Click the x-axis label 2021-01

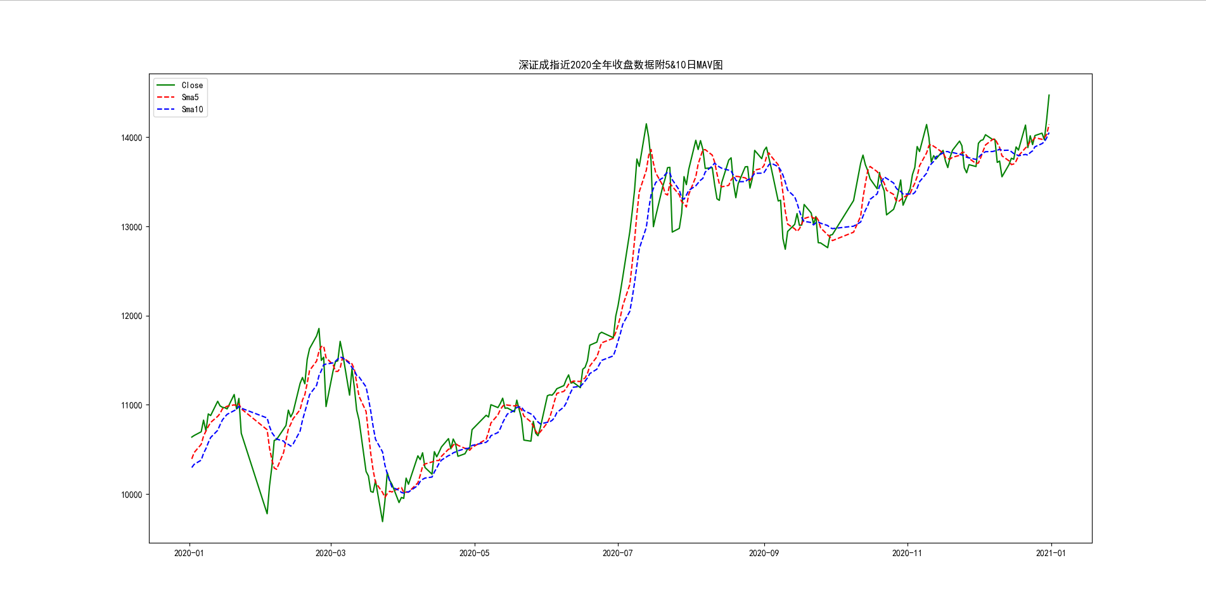tap(1051, 553)
